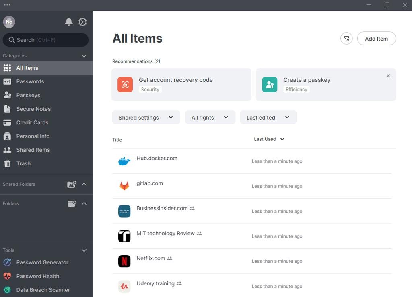Open the Netflix.com item
Viewport: 412px width, 297px height.
(252, 261)
